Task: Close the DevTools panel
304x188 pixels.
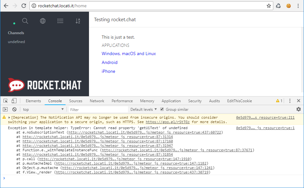Action: [299, 101]
